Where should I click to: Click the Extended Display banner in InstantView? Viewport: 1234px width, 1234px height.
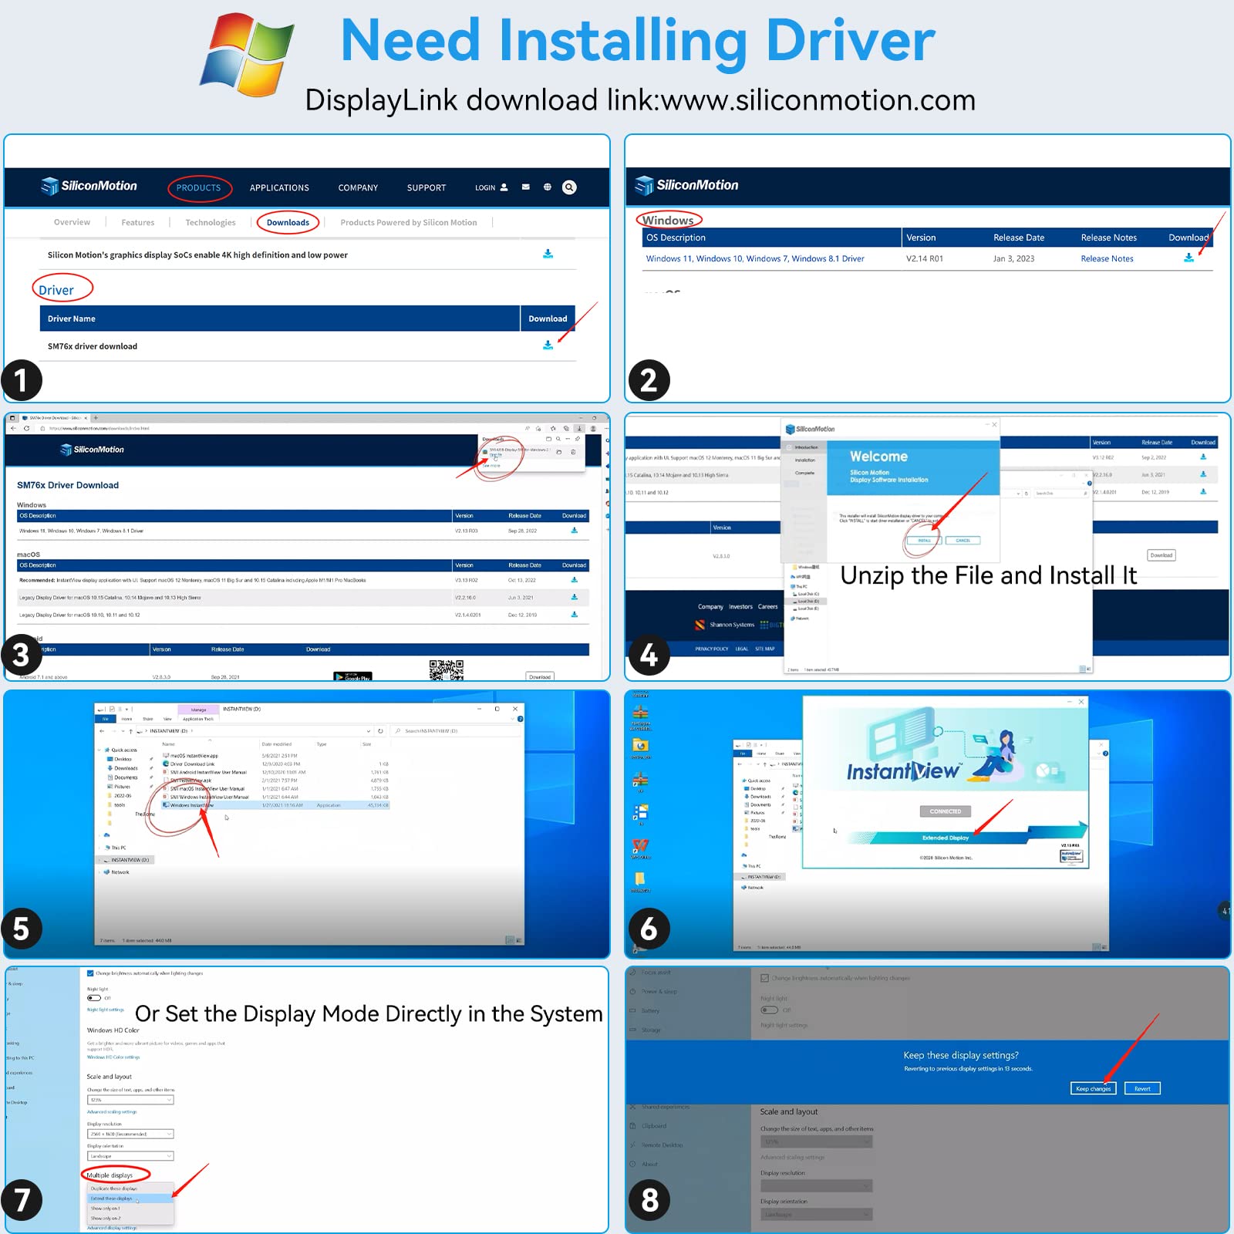click(946, 838)
